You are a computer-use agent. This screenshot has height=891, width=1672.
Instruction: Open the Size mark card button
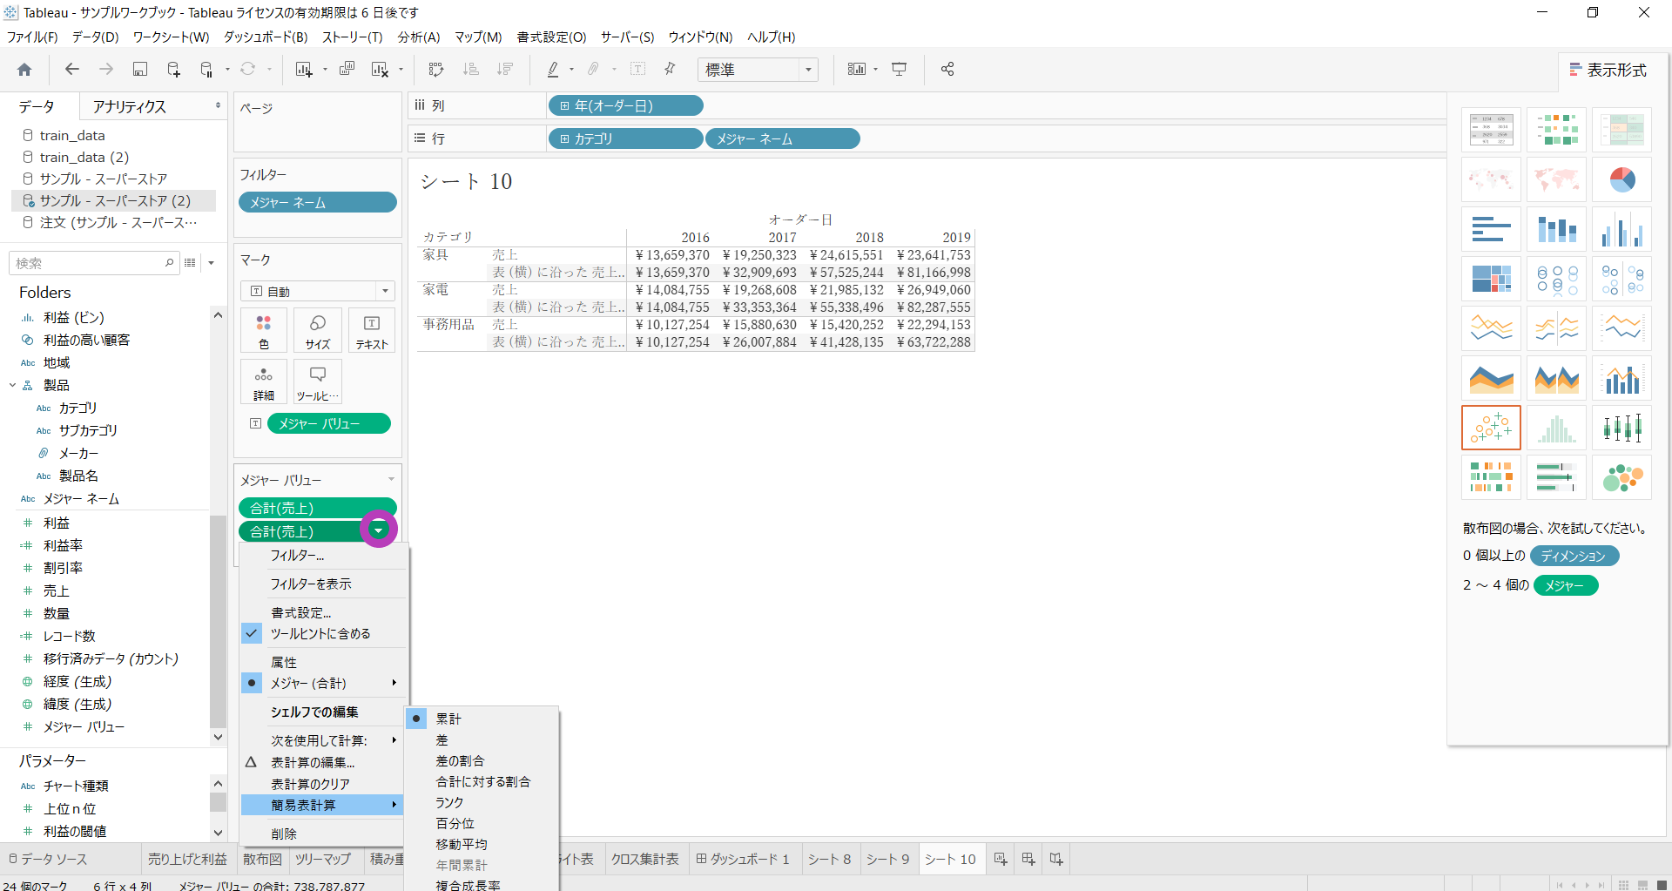(318, 331)
